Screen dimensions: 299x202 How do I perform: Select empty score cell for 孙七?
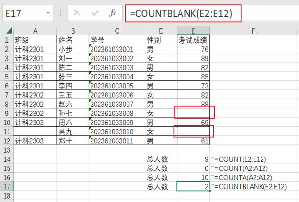pyautogui.click(x=193, y=114)
